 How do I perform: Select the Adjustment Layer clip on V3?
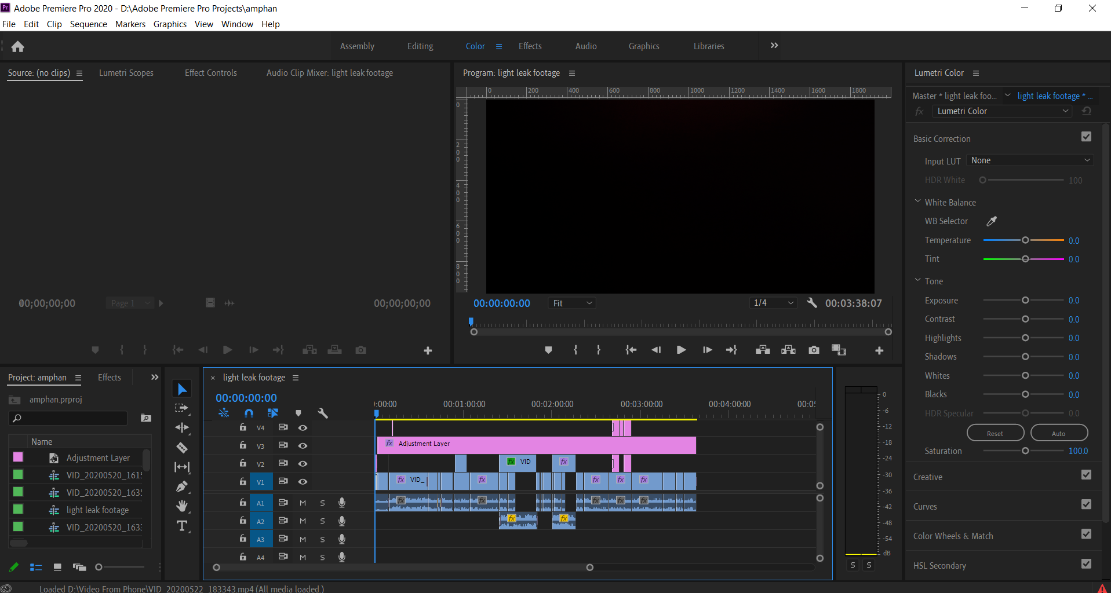click(537, 445)
